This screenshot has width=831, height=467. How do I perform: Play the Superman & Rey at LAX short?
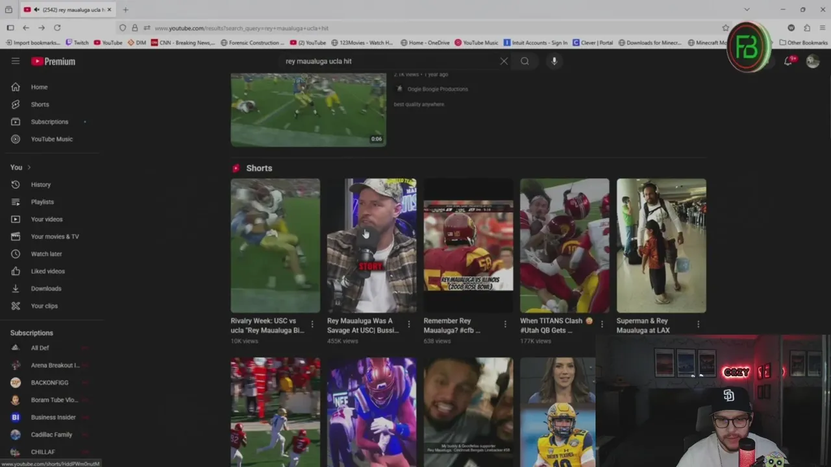661,246
